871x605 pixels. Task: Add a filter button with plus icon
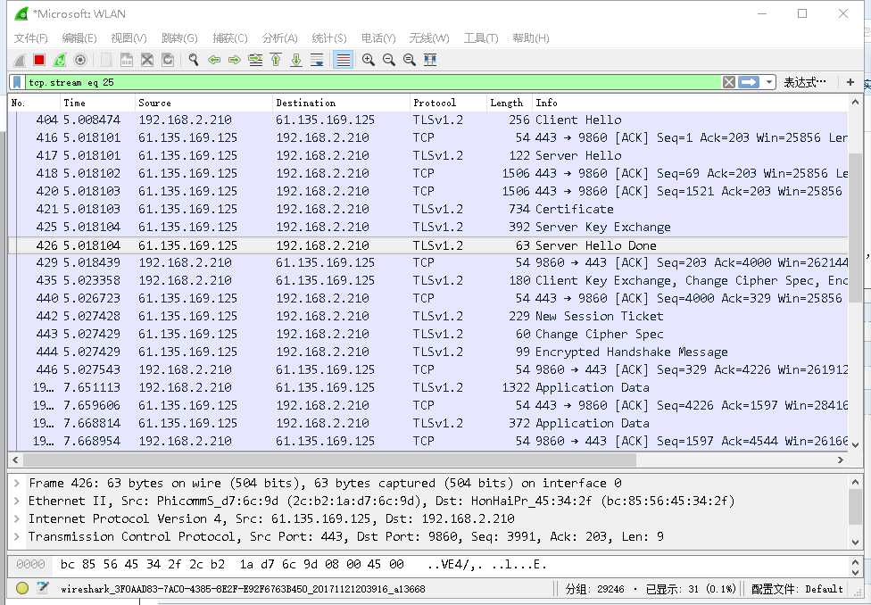point(850,82)
